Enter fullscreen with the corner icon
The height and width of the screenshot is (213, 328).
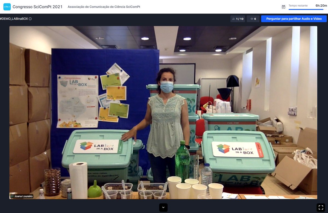[x=321, y=207]
